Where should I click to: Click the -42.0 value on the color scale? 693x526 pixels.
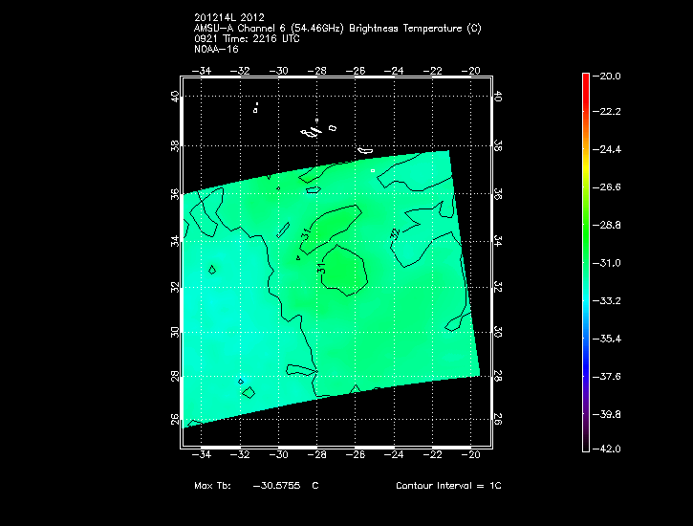[x=610, y=449]
